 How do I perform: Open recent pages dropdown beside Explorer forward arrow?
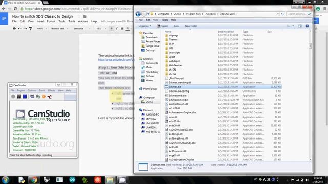click(148, 14)
